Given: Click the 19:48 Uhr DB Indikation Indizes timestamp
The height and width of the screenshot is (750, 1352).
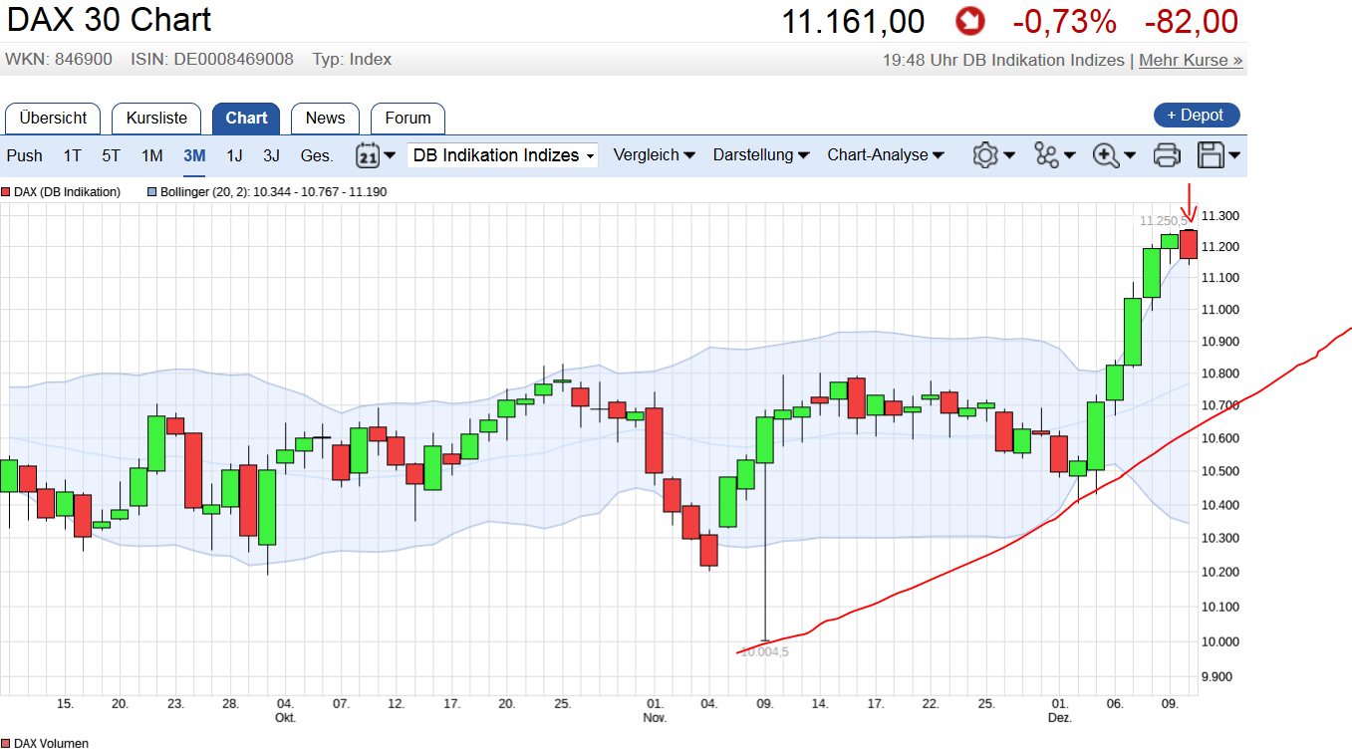Looking at the screenshot, I should [1003, 60].
